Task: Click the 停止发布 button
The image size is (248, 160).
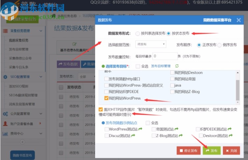Action: 188,150
